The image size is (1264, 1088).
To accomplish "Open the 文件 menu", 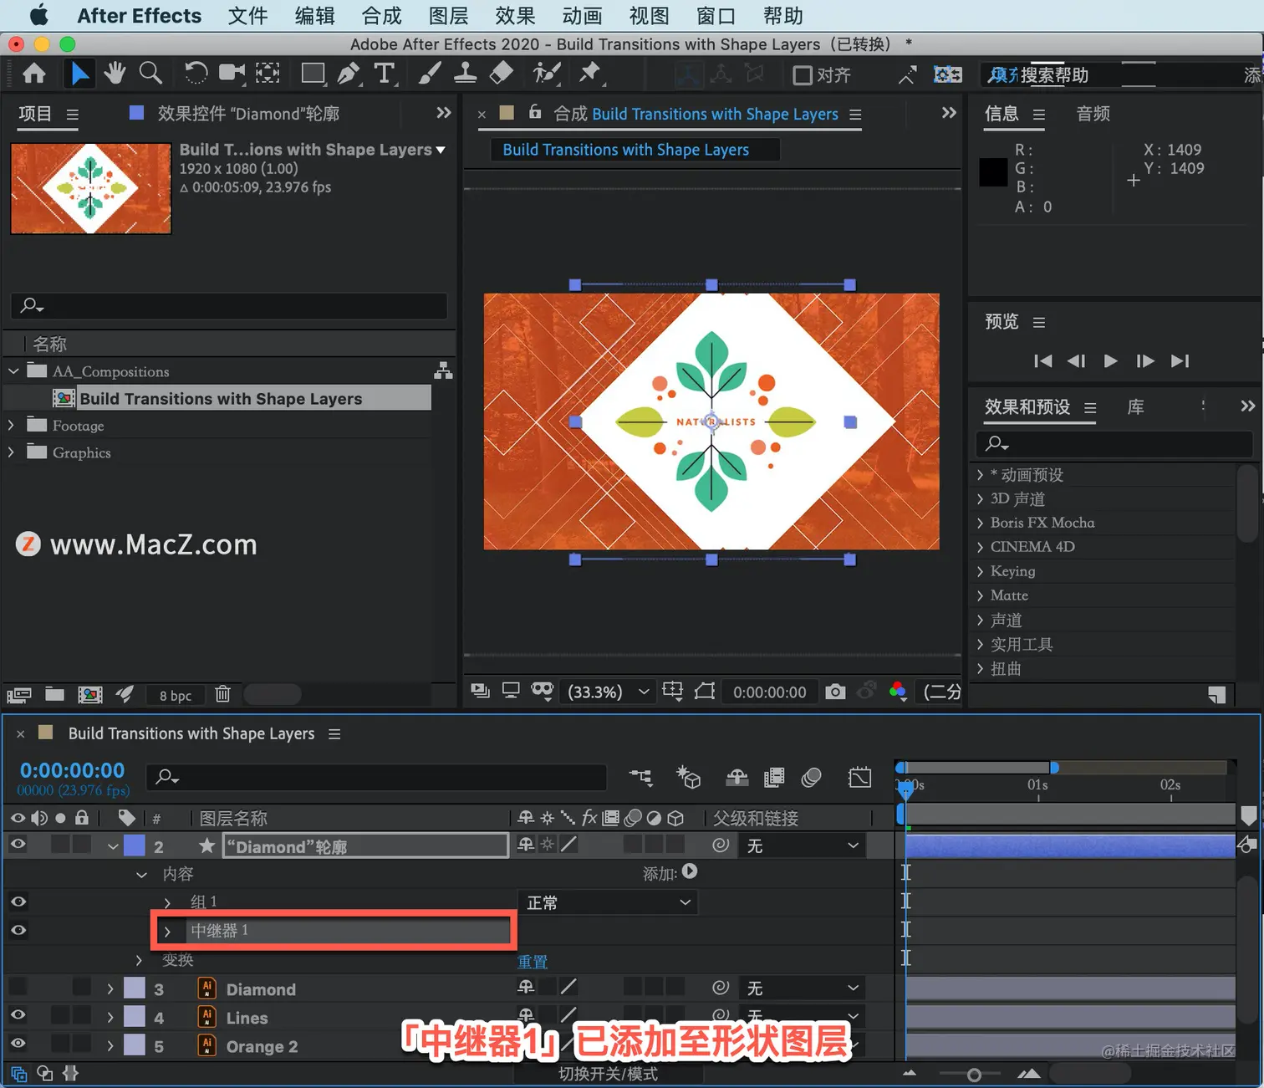I will point(247,16).
